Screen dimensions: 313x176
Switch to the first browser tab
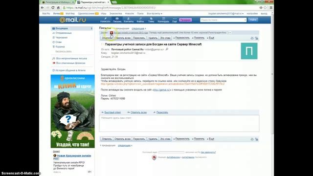click(x=57, y=2)
